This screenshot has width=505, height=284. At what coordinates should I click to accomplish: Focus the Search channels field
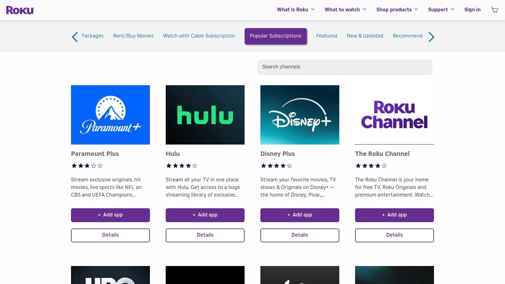click(345, 67)
